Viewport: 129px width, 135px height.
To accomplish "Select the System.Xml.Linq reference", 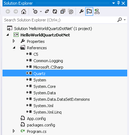I will point(47,112).
